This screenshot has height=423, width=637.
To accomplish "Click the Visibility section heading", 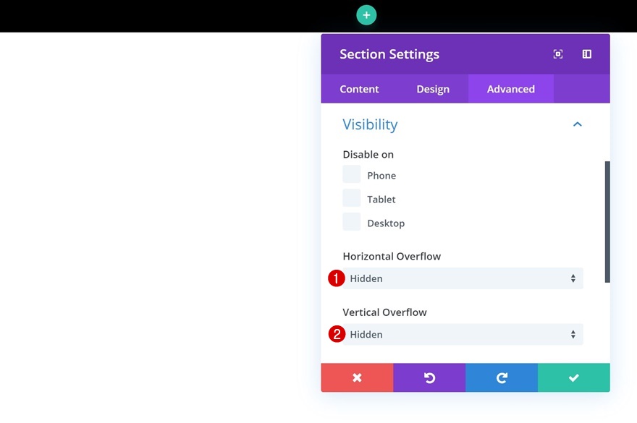I will (x=370, y=124).
